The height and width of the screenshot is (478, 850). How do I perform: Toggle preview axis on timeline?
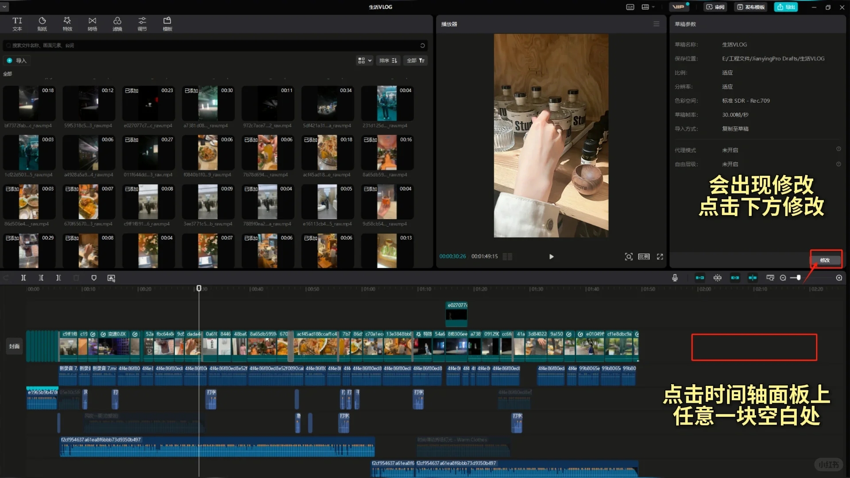click(x=753, y=278)
